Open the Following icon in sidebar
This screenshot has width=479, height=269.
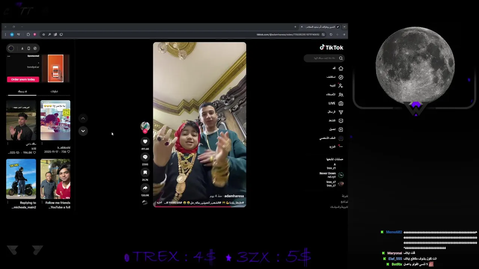[341, 86]
